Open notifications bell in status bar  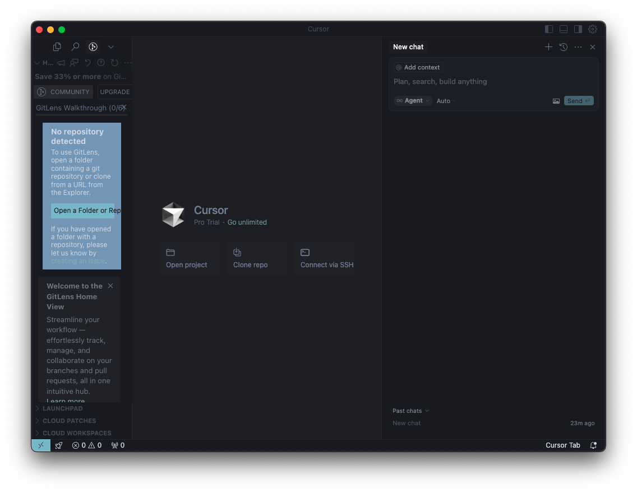[x=593, y=445]
